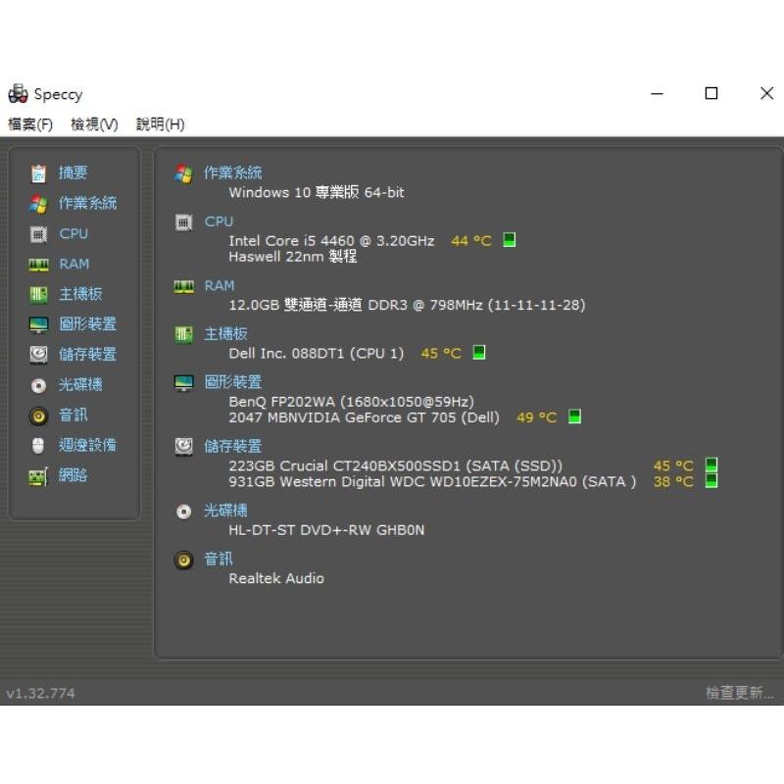Open 圖形裝置 label in sidebar
Viewport: 784px width, 784px height.
pyautogui.click(x=87, y=324)
